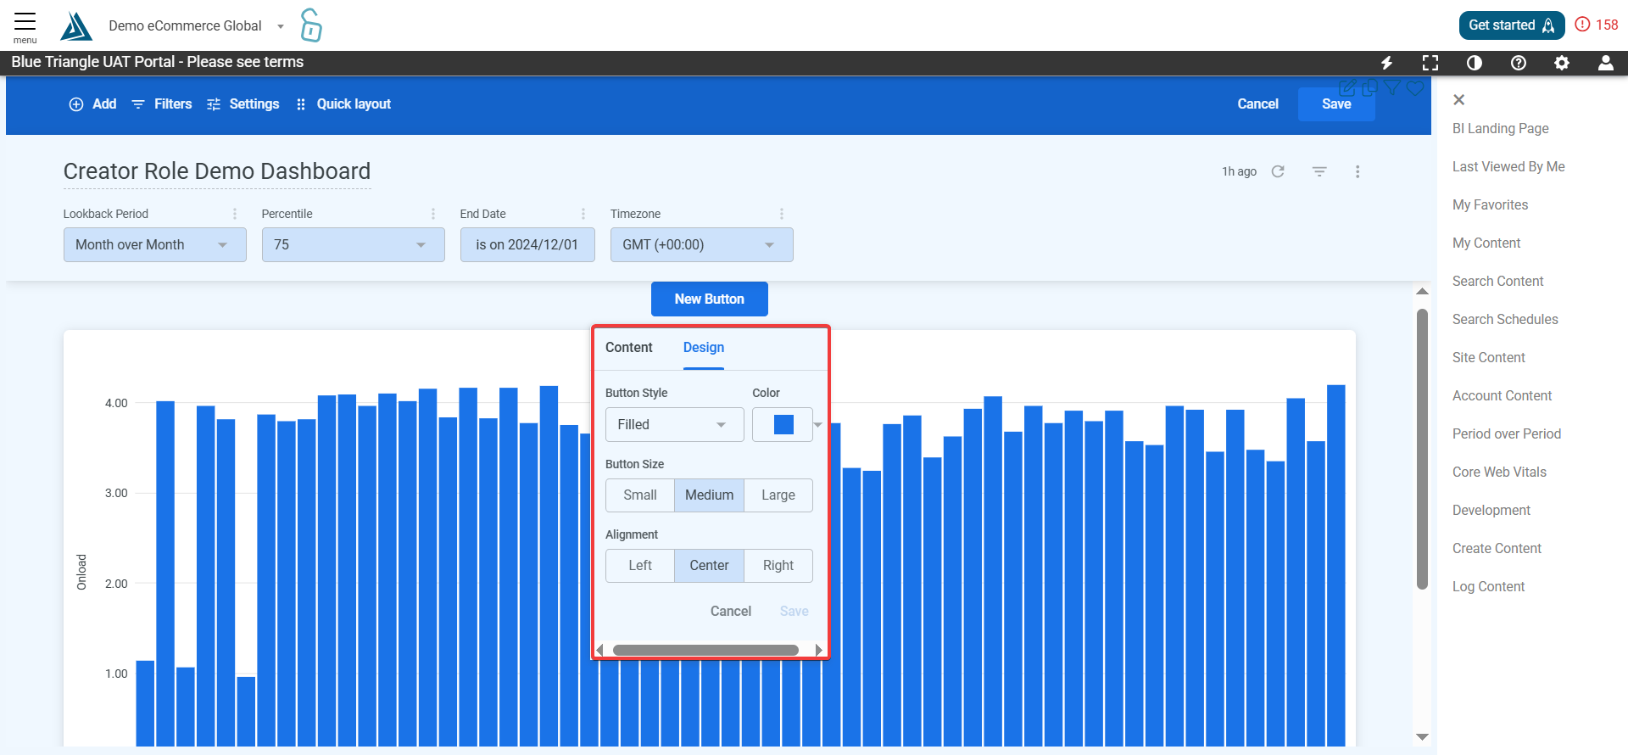Set alignment to Left

pos(640,566)
